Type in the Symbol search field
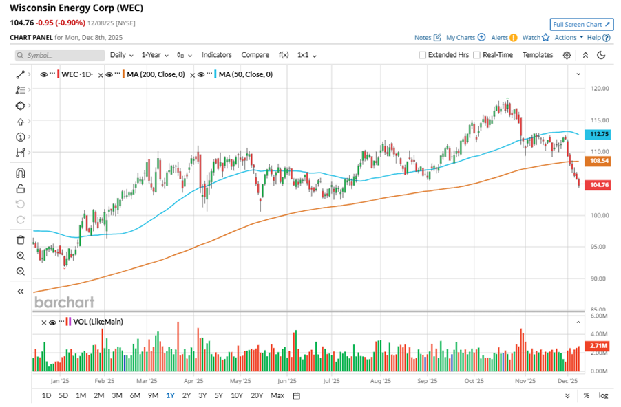This screenshot has width=621, height=407. (x=59, y=55)
